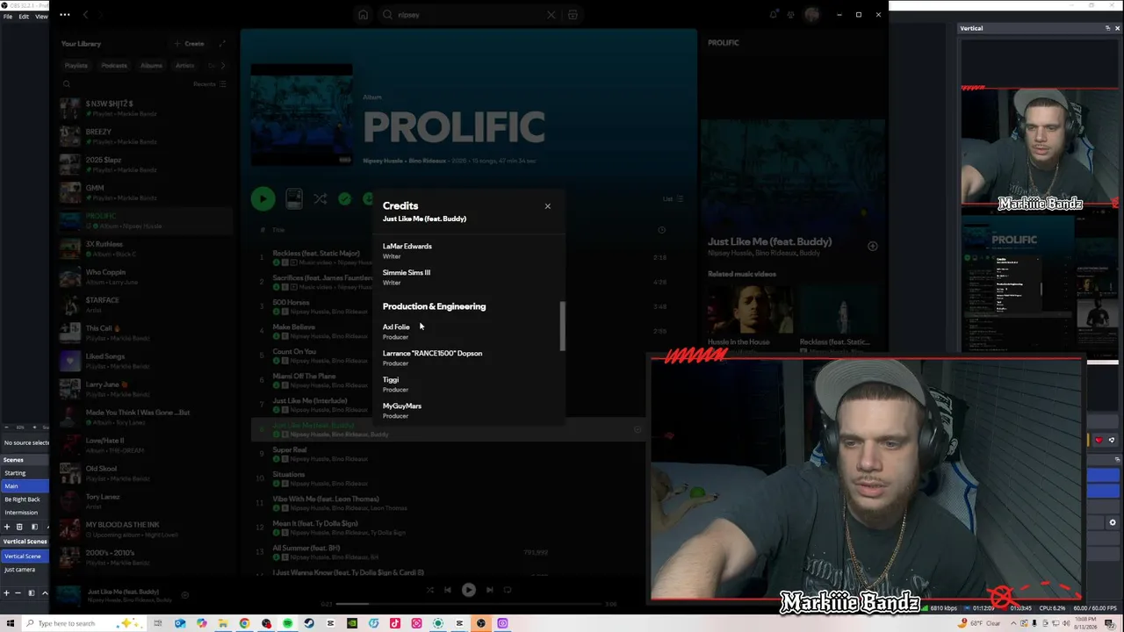This screenshot has height=632, width=1124.
Task: Toggle repeat in bottom player bar
Action: coord(508,590)
